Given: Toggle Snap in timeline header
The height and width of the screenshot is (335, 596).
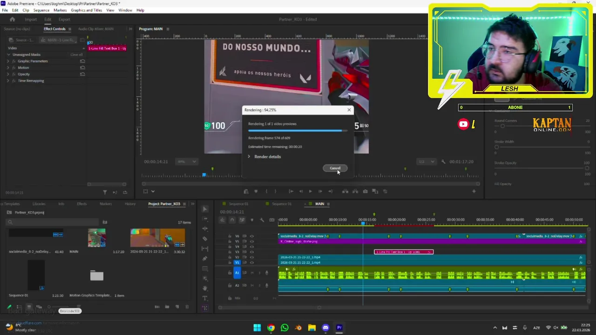Looking at the screenshot, I should coord(232,220).
